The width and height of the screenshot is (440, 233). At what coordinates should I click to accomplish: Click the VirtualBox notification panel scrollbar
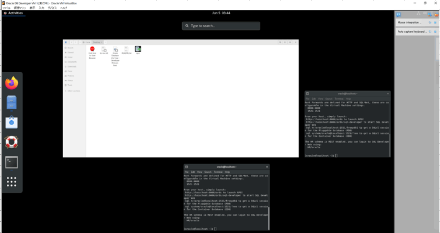tap(438, 48)
